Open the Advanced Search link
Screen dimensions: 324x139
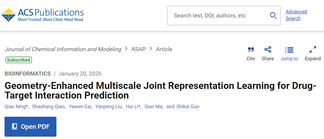pos(296,15)
